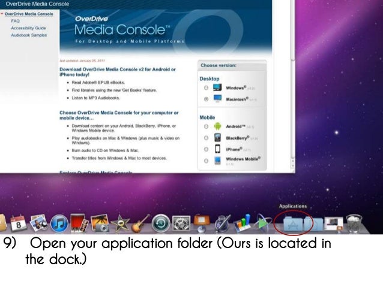This screenshot has width=383, height=287.
Task: Click 'Download OverDrive Media Console v2' heading
Action: (118, 72)
